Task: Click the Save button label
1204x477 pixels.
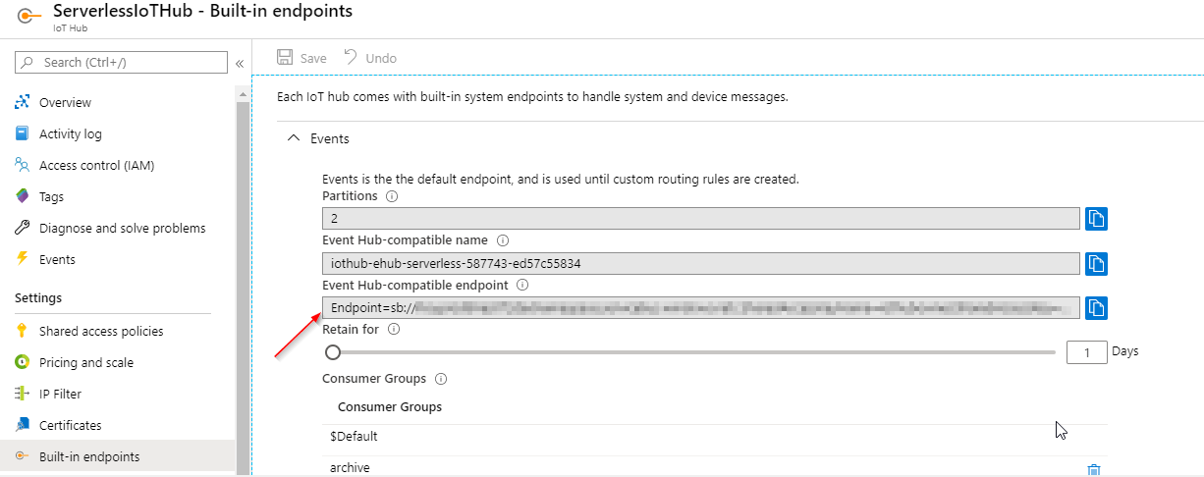Action: point(313,58)
